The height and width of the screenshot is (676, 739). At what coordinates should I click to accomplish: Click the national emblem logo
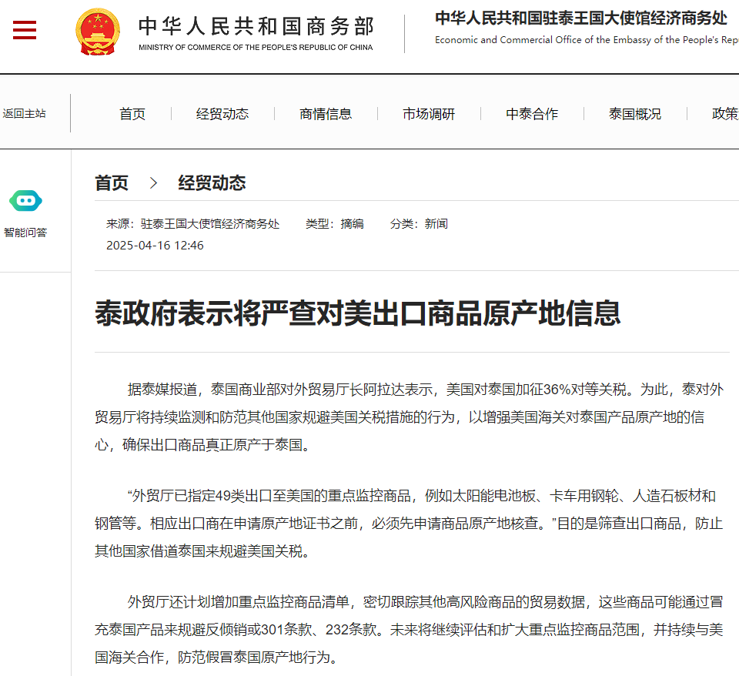[97, 31]
